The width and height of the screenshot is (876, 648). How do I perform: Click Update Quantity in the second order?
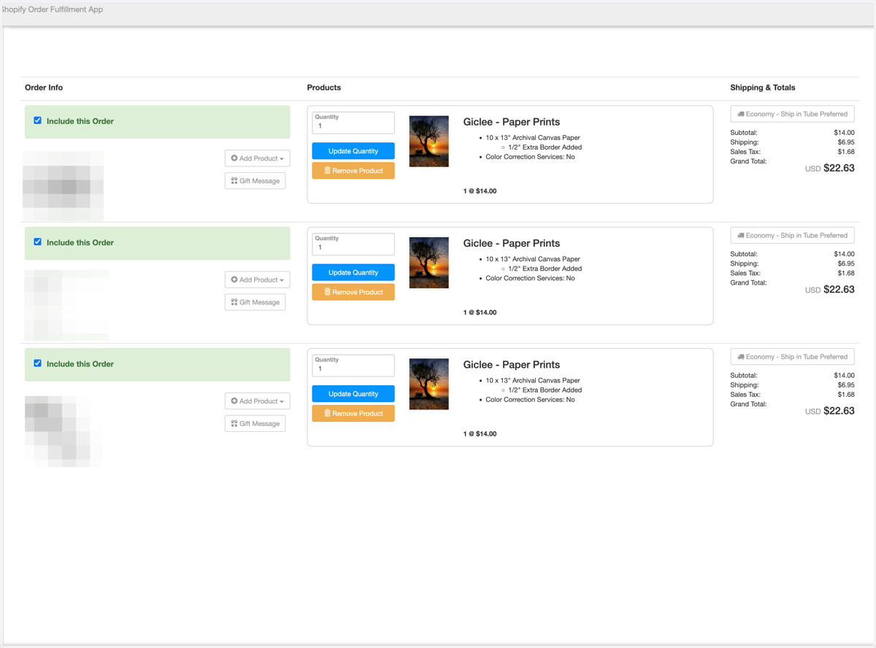[353, 272]
